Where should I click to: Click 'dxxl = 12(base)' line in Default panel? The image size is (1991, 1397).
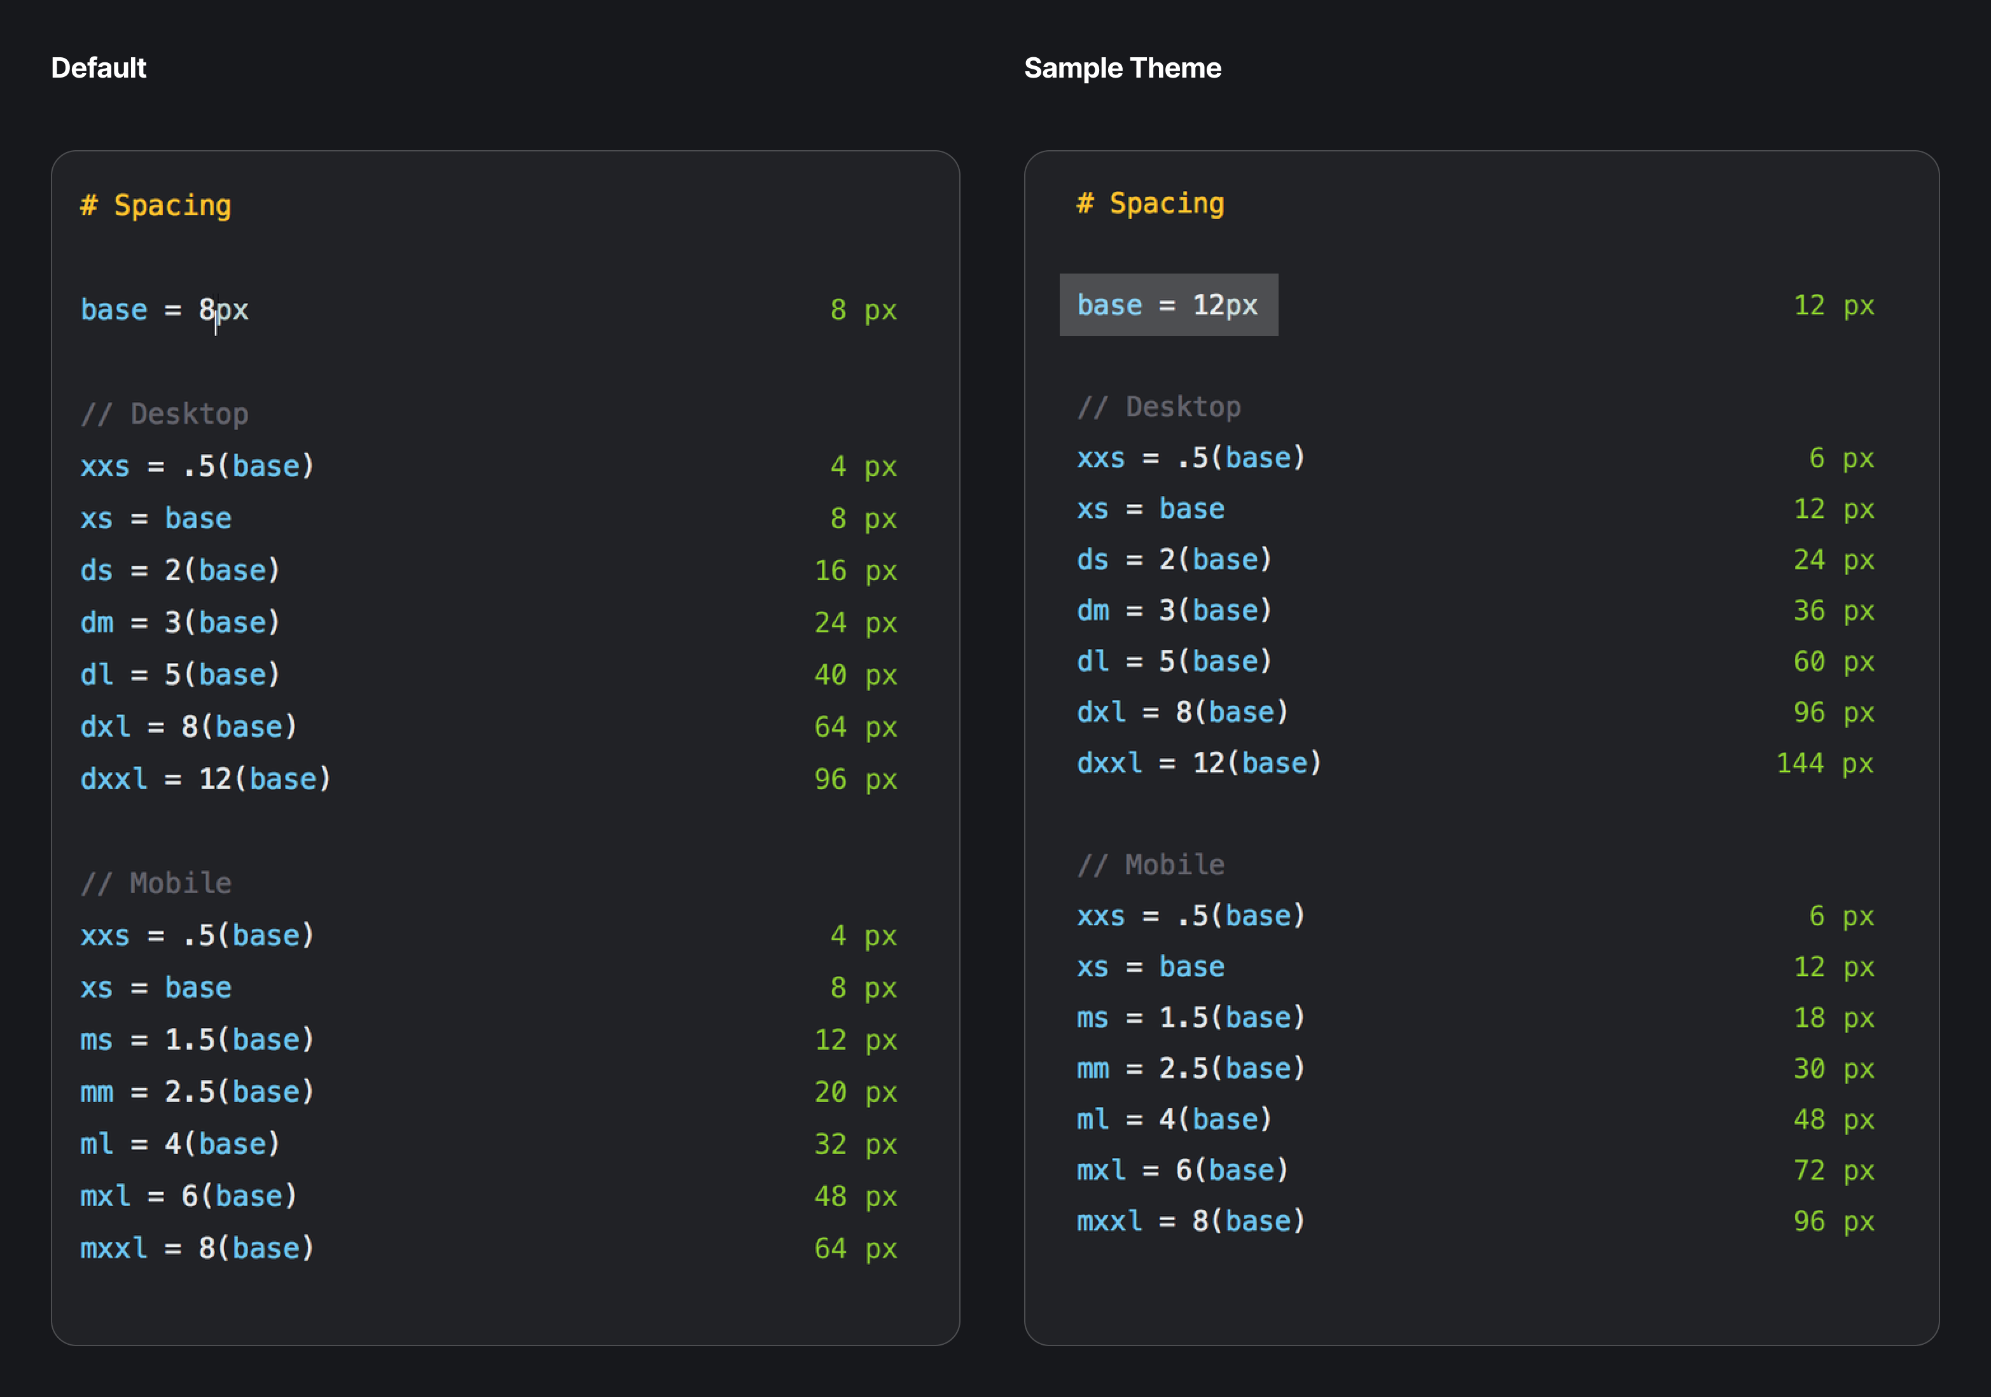coord(205,779)
